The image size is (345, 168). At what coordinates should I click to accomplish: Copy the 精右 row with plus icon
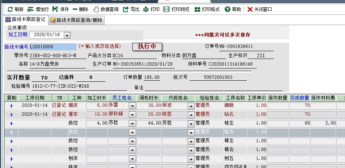click(x=11, y=150)
